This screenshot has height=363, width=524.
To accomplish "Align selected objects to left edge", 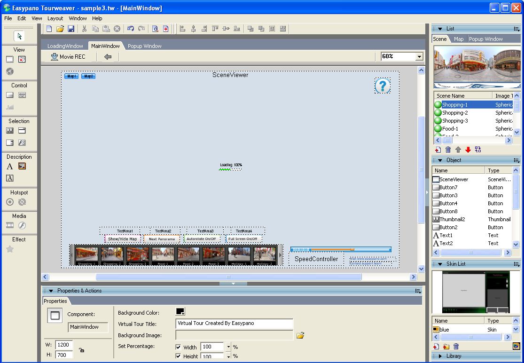I will pos(182,29).
